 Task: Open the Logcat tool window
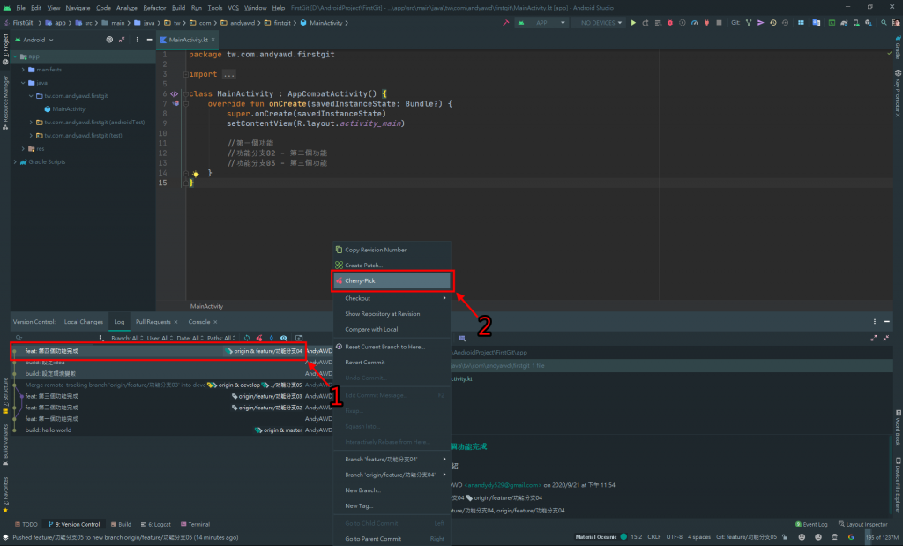[x=156, y=524]
